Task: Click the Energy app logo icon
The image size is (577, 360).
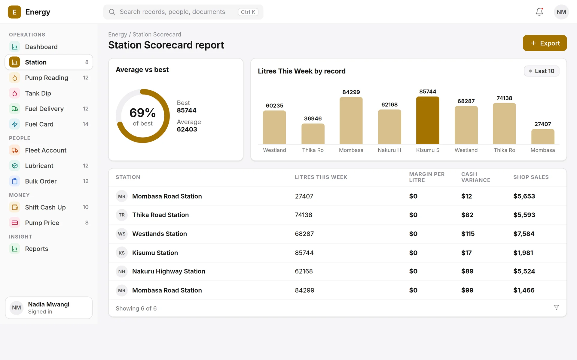Action: tap(14, 12)
